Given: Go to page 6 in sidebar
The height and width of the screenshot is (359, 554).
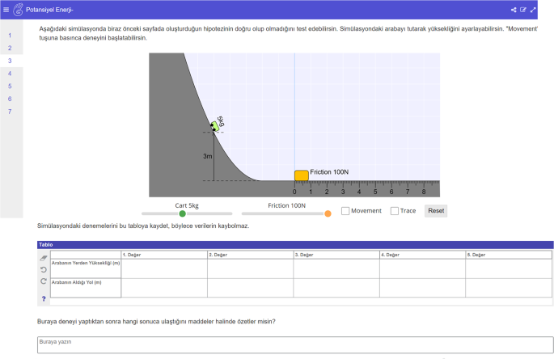Looking at the screenshot, I should (10, 99).
